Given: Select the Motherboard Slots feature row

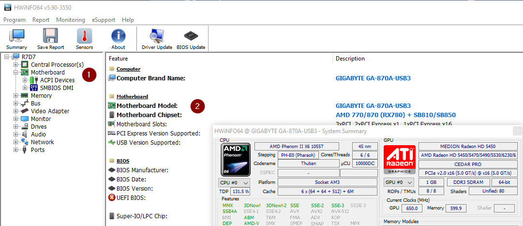Looking at the screenshot, I should [141, 124].
